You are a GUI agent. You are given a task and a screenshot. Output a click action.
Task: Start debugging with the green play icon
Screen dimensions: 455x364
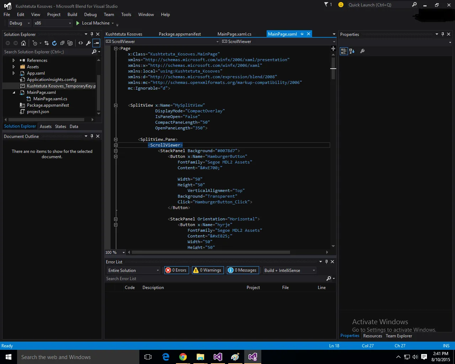(x=78, y=23)
